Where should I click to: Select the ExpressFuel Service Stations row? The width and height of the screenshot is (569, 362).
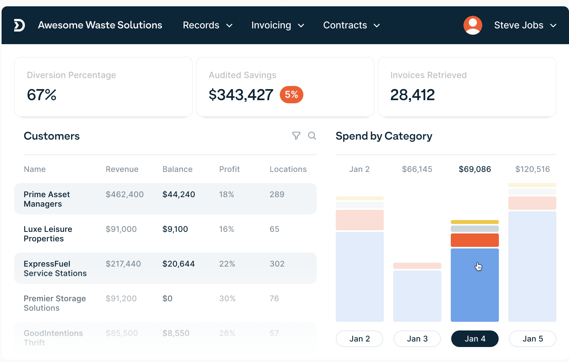pyautogui.click(x=165, y=268)
